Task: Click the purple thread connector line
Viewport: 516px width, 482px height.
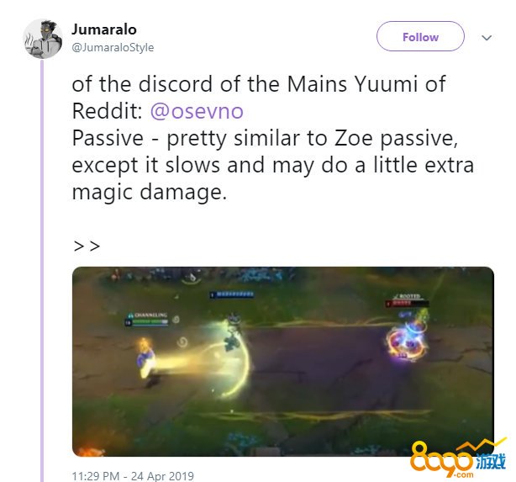Action: click(x=42, y=270)
